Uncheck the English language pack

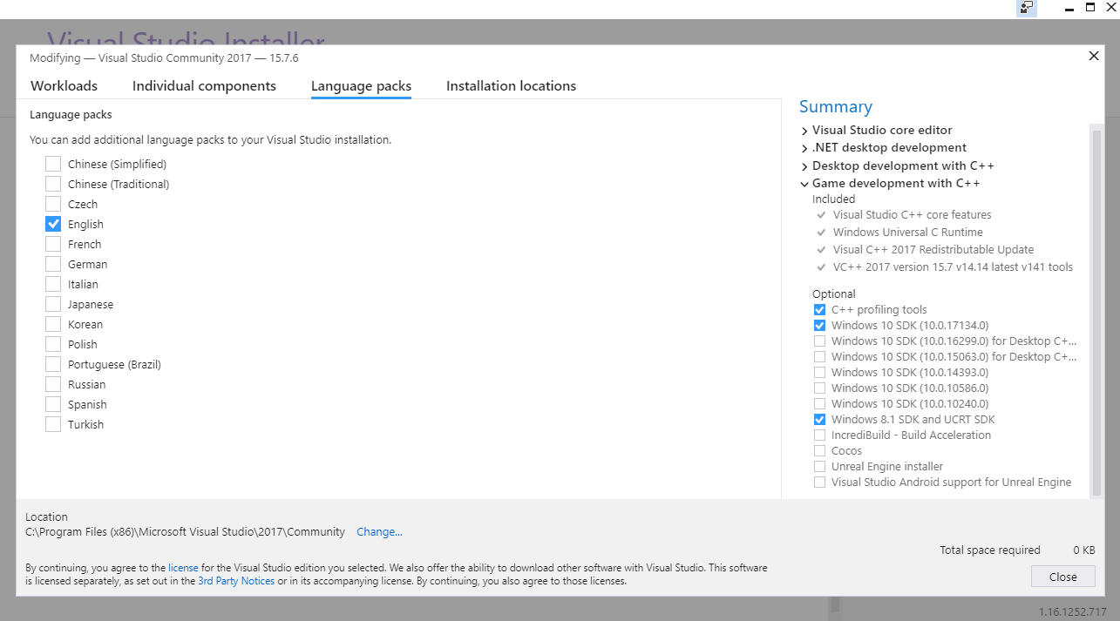tap(53, 224)
